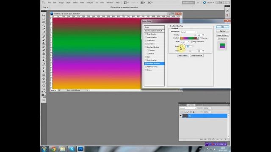Click the gradient Opacity slider handle
The height and width of the screenshot is (152, 271).
tap(195, 35)
